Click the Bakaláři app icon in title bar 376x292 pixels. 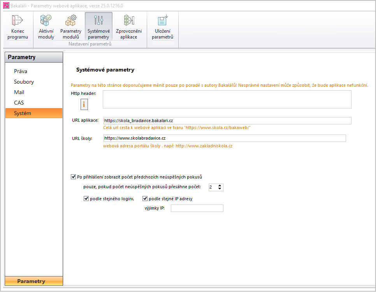(x=6, y=6)
